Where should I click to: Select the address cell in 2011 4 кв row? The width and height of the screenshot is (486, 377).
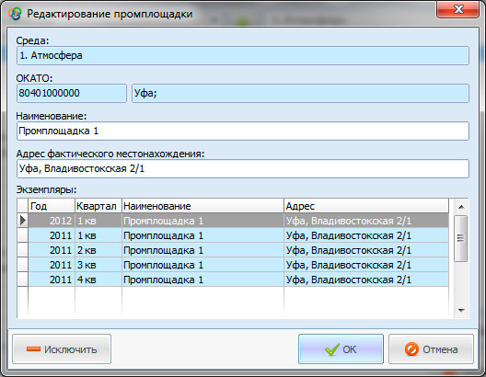tap(366, 280)
